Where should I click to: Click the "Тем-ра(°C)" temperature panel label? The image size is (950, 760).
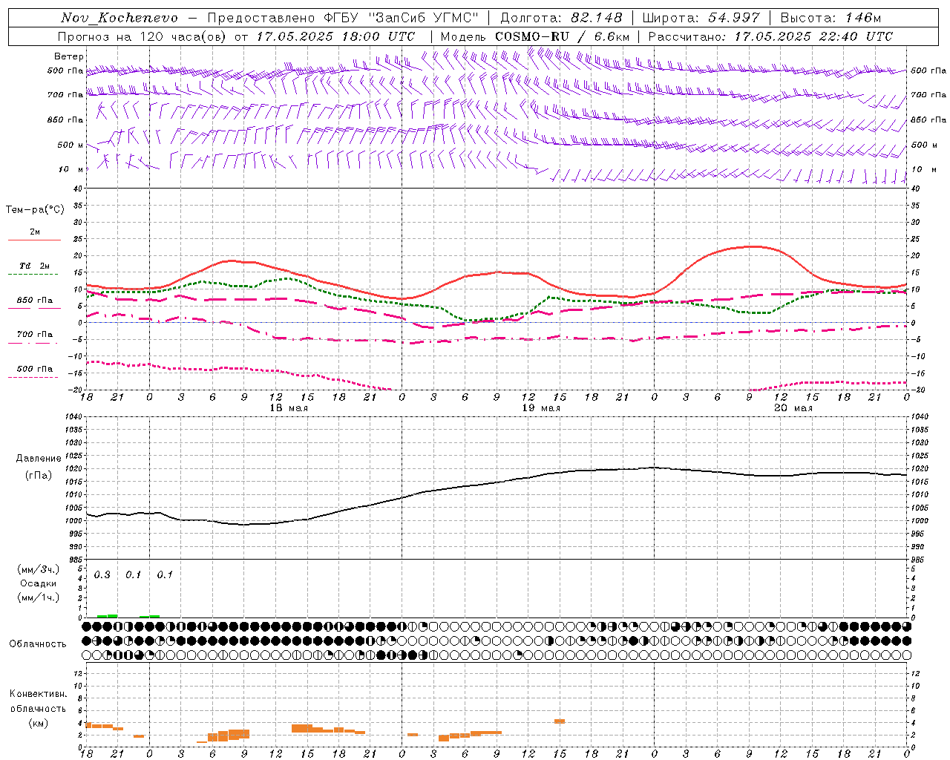click(35, 210)
